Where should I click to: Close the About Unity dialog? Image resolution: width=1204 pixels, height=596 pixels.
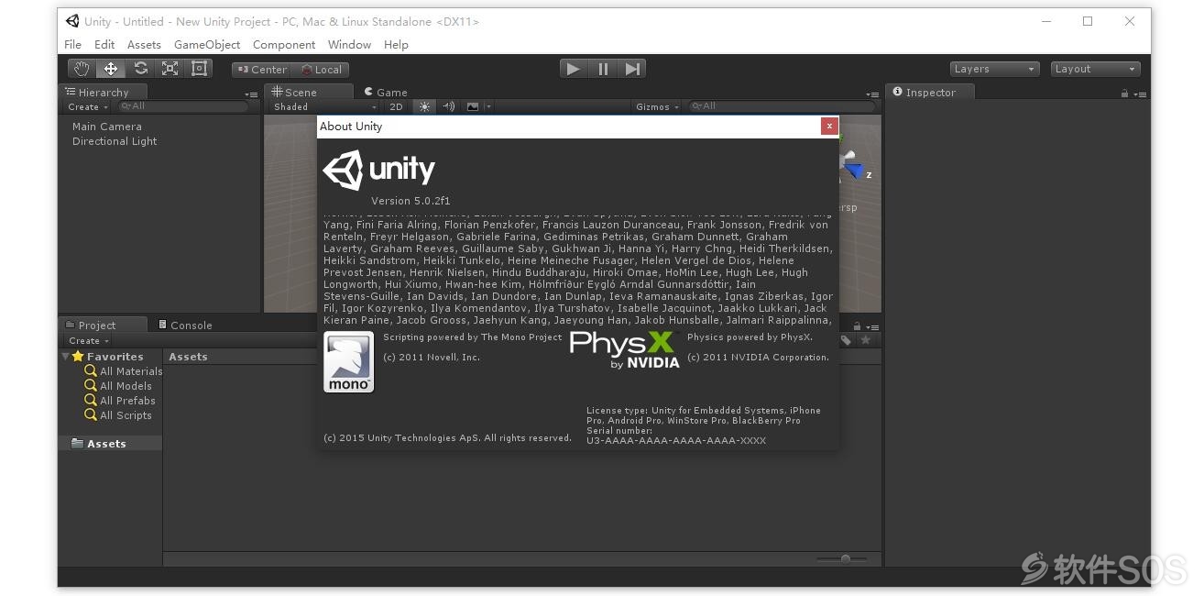coord(829,127)
